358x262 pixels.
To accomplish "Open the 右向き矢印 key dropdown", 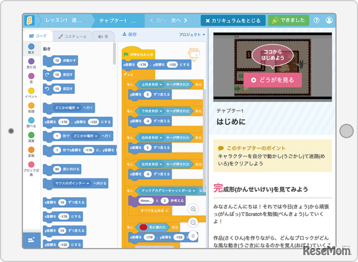I will click(152, 138).
